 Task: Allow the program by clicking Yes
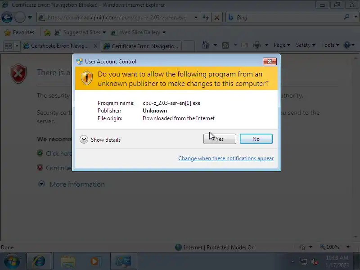(x=220, y=139)
